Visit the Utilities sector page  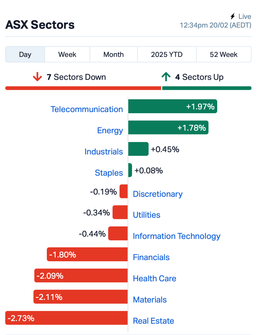point(147,215)
